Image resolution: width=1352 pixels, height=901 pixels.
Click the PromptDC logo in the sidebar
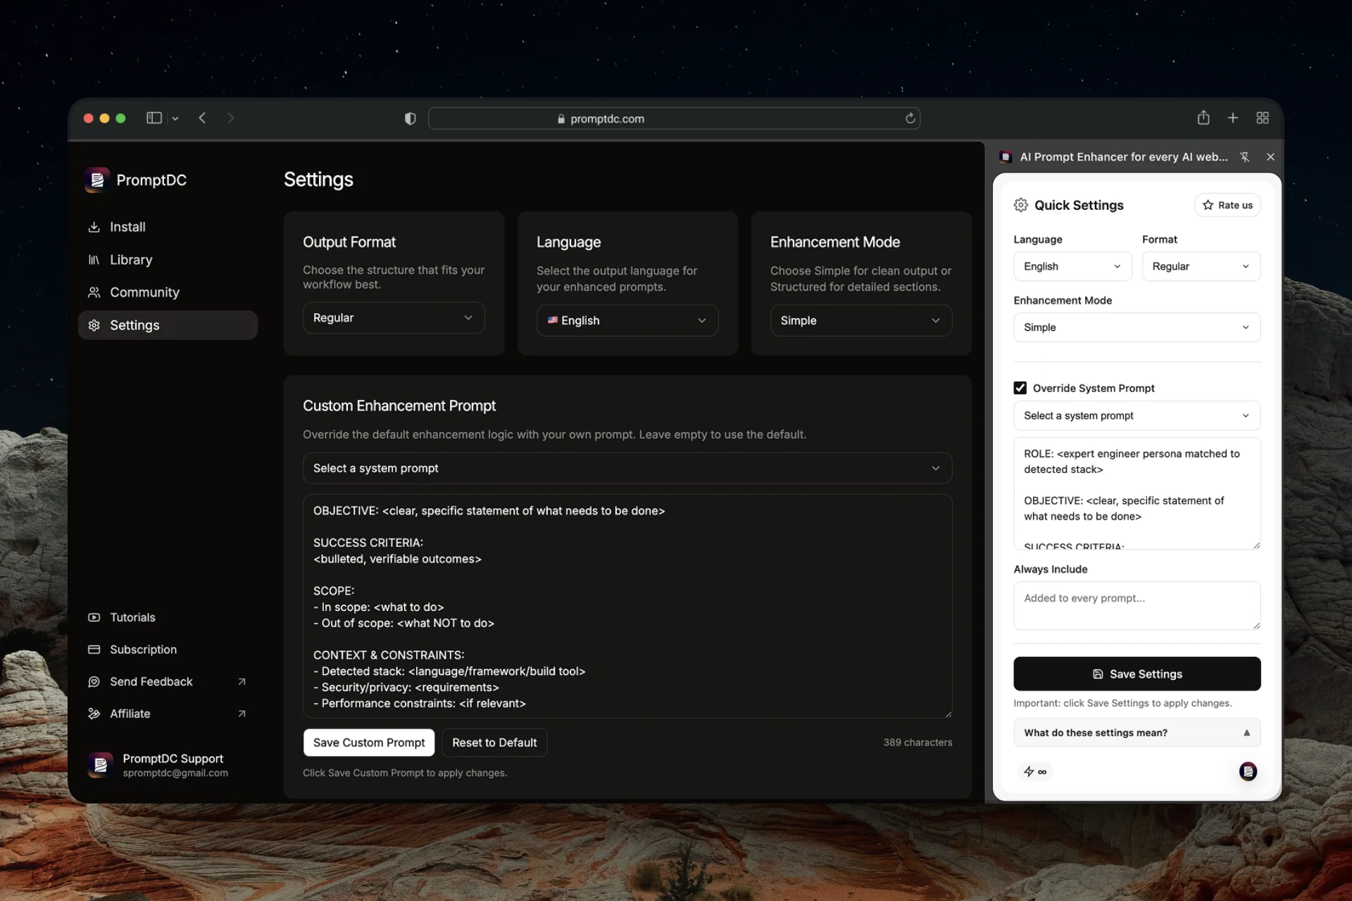click(x=97, y=179)
